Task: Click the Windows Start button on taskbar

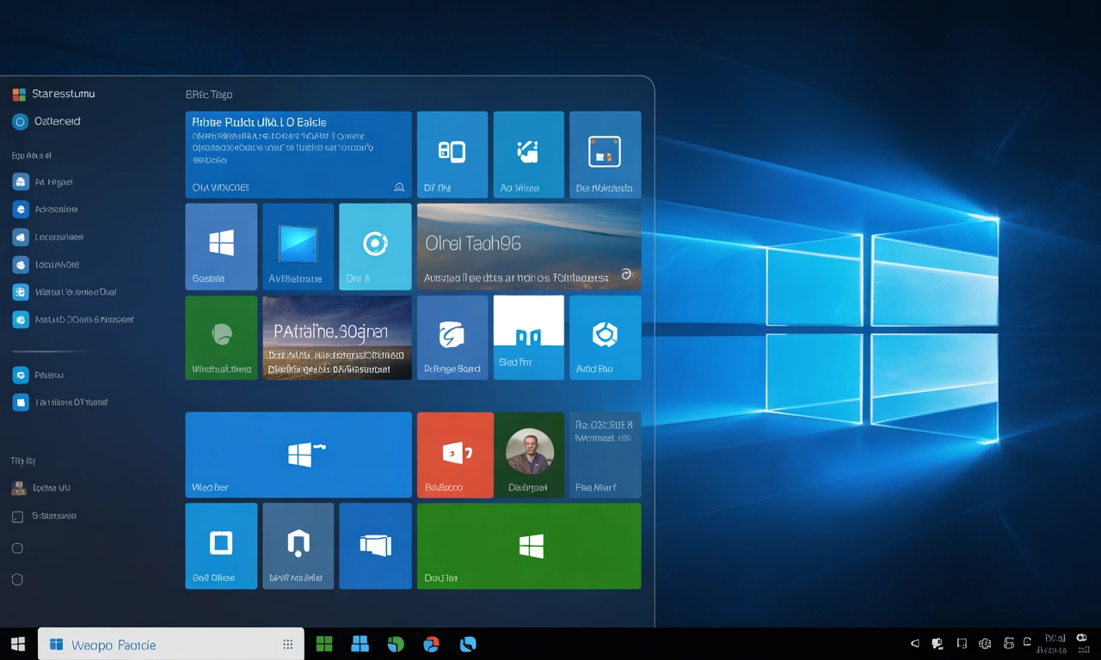Action: coord(18,644)
